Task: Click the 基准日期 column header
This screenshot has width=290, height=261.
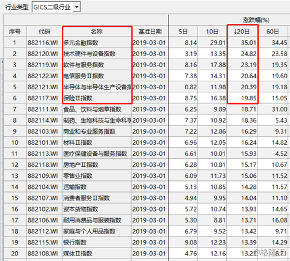Action: 150,31
